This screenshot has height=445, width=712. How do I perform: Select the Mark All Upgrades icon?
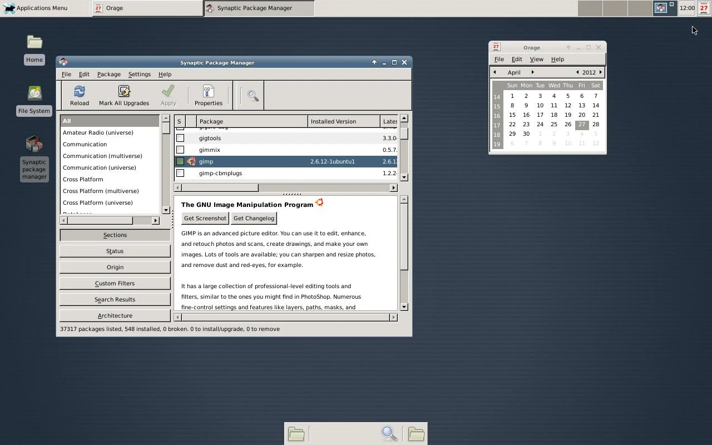click(123, 95)
